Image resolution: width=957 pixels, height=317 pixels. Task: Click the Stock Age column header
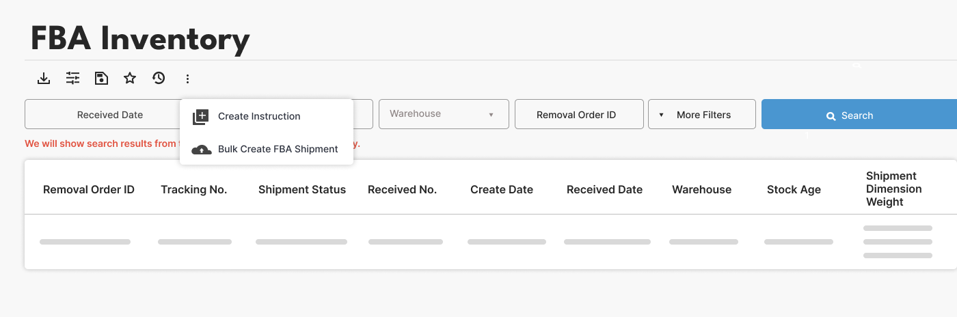794,190
